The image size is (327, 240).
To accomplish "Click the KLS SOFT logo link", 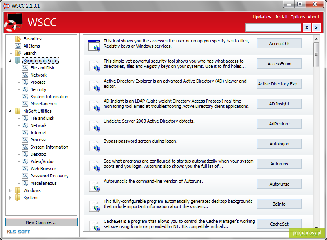I will pos(18,232).
